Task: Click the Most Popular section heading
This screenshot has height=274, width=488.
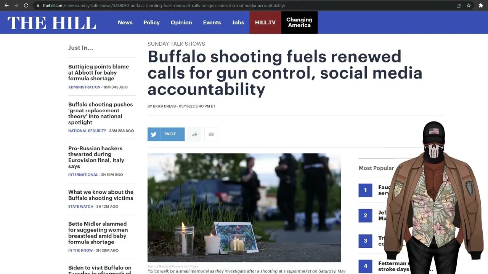Action: [x=376, y=168]
